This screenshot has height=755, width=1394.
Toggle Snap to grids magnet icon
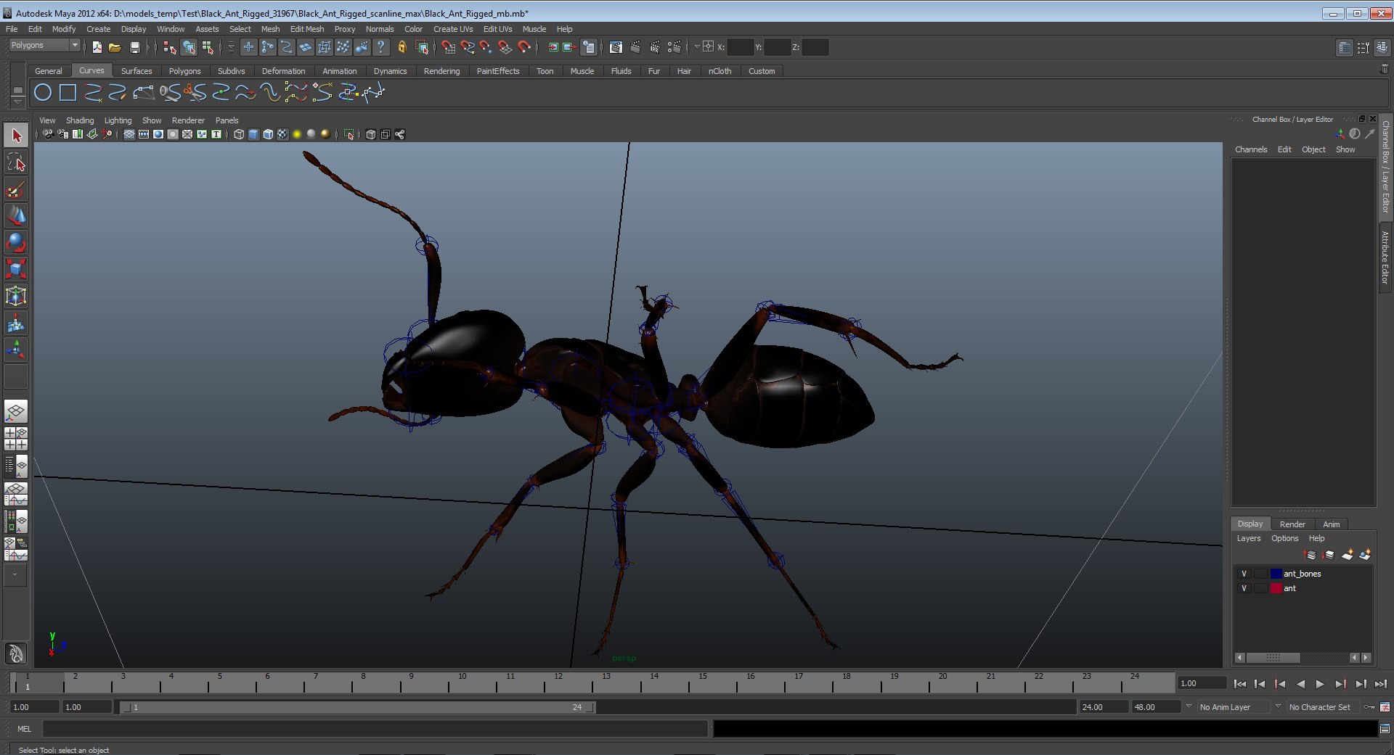click(449, 47)
